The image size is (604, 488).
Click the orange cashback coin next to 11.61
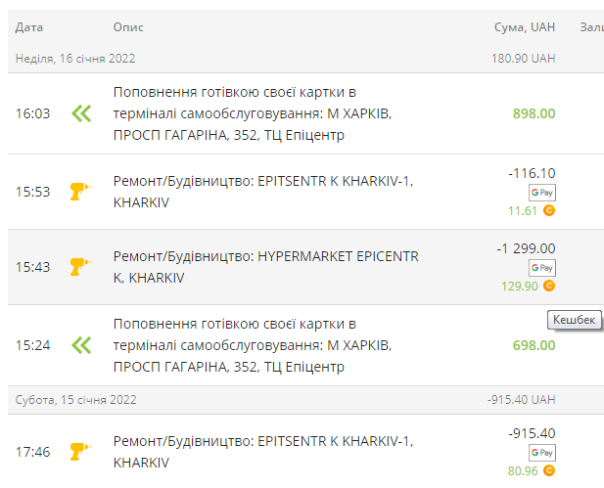tap(549, 210)
